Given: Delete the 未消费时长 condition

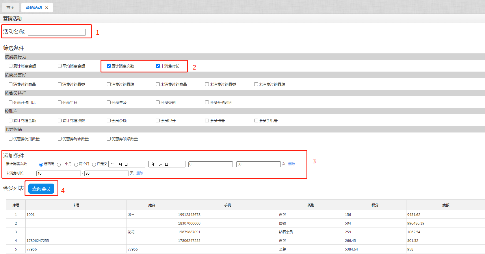Looking at the screenshot, I should tap(140, 173).
